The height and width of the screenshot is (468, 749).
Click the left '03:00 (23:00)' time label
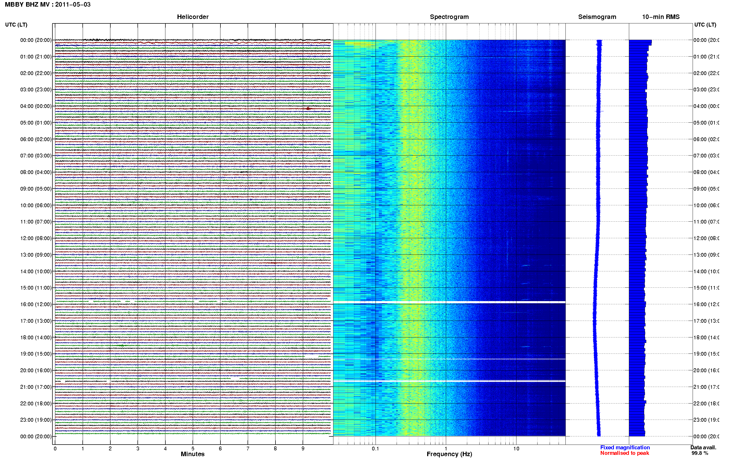pyautogui.click(x=36, y=89)
